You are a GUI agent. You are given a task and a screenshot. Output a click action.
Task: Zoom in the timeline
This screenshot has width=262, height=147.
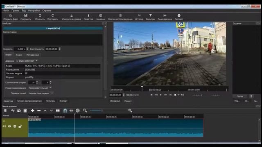pyautogui.click(x=130, y=111)
